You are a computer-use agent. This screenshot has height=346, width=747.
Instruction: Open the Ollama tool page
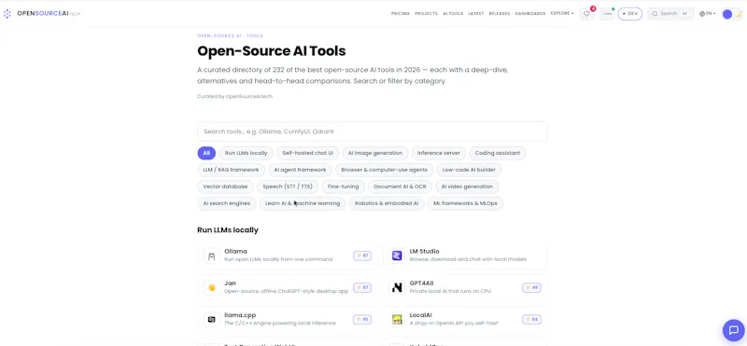coord(288,256)
